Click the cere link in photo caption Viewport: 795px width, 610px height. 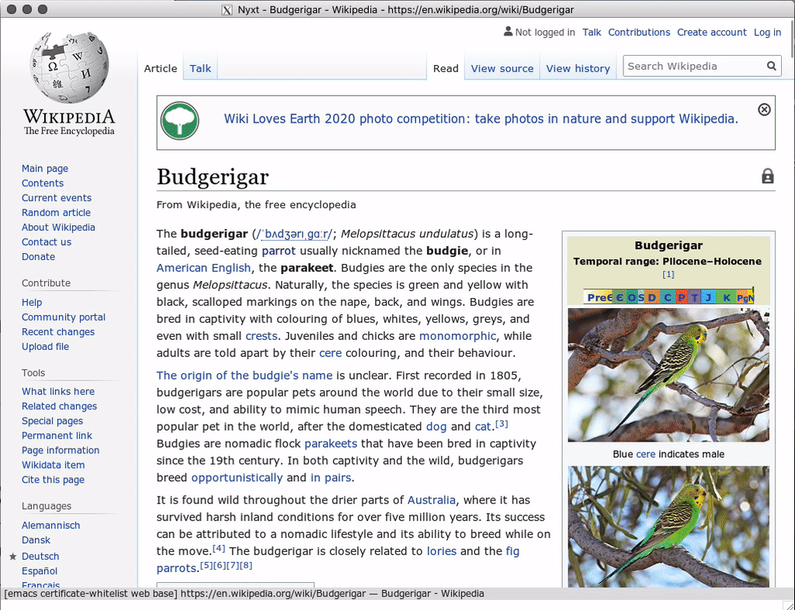[645, 455]
